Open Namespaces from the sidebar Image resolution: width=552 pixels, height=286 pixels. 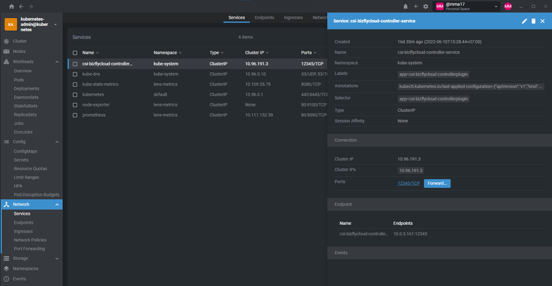[25, 268]
